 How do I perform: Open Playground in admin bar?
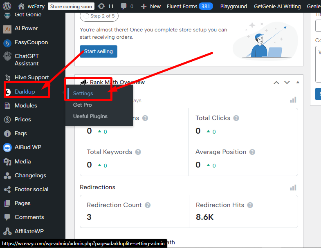point(233,7)
